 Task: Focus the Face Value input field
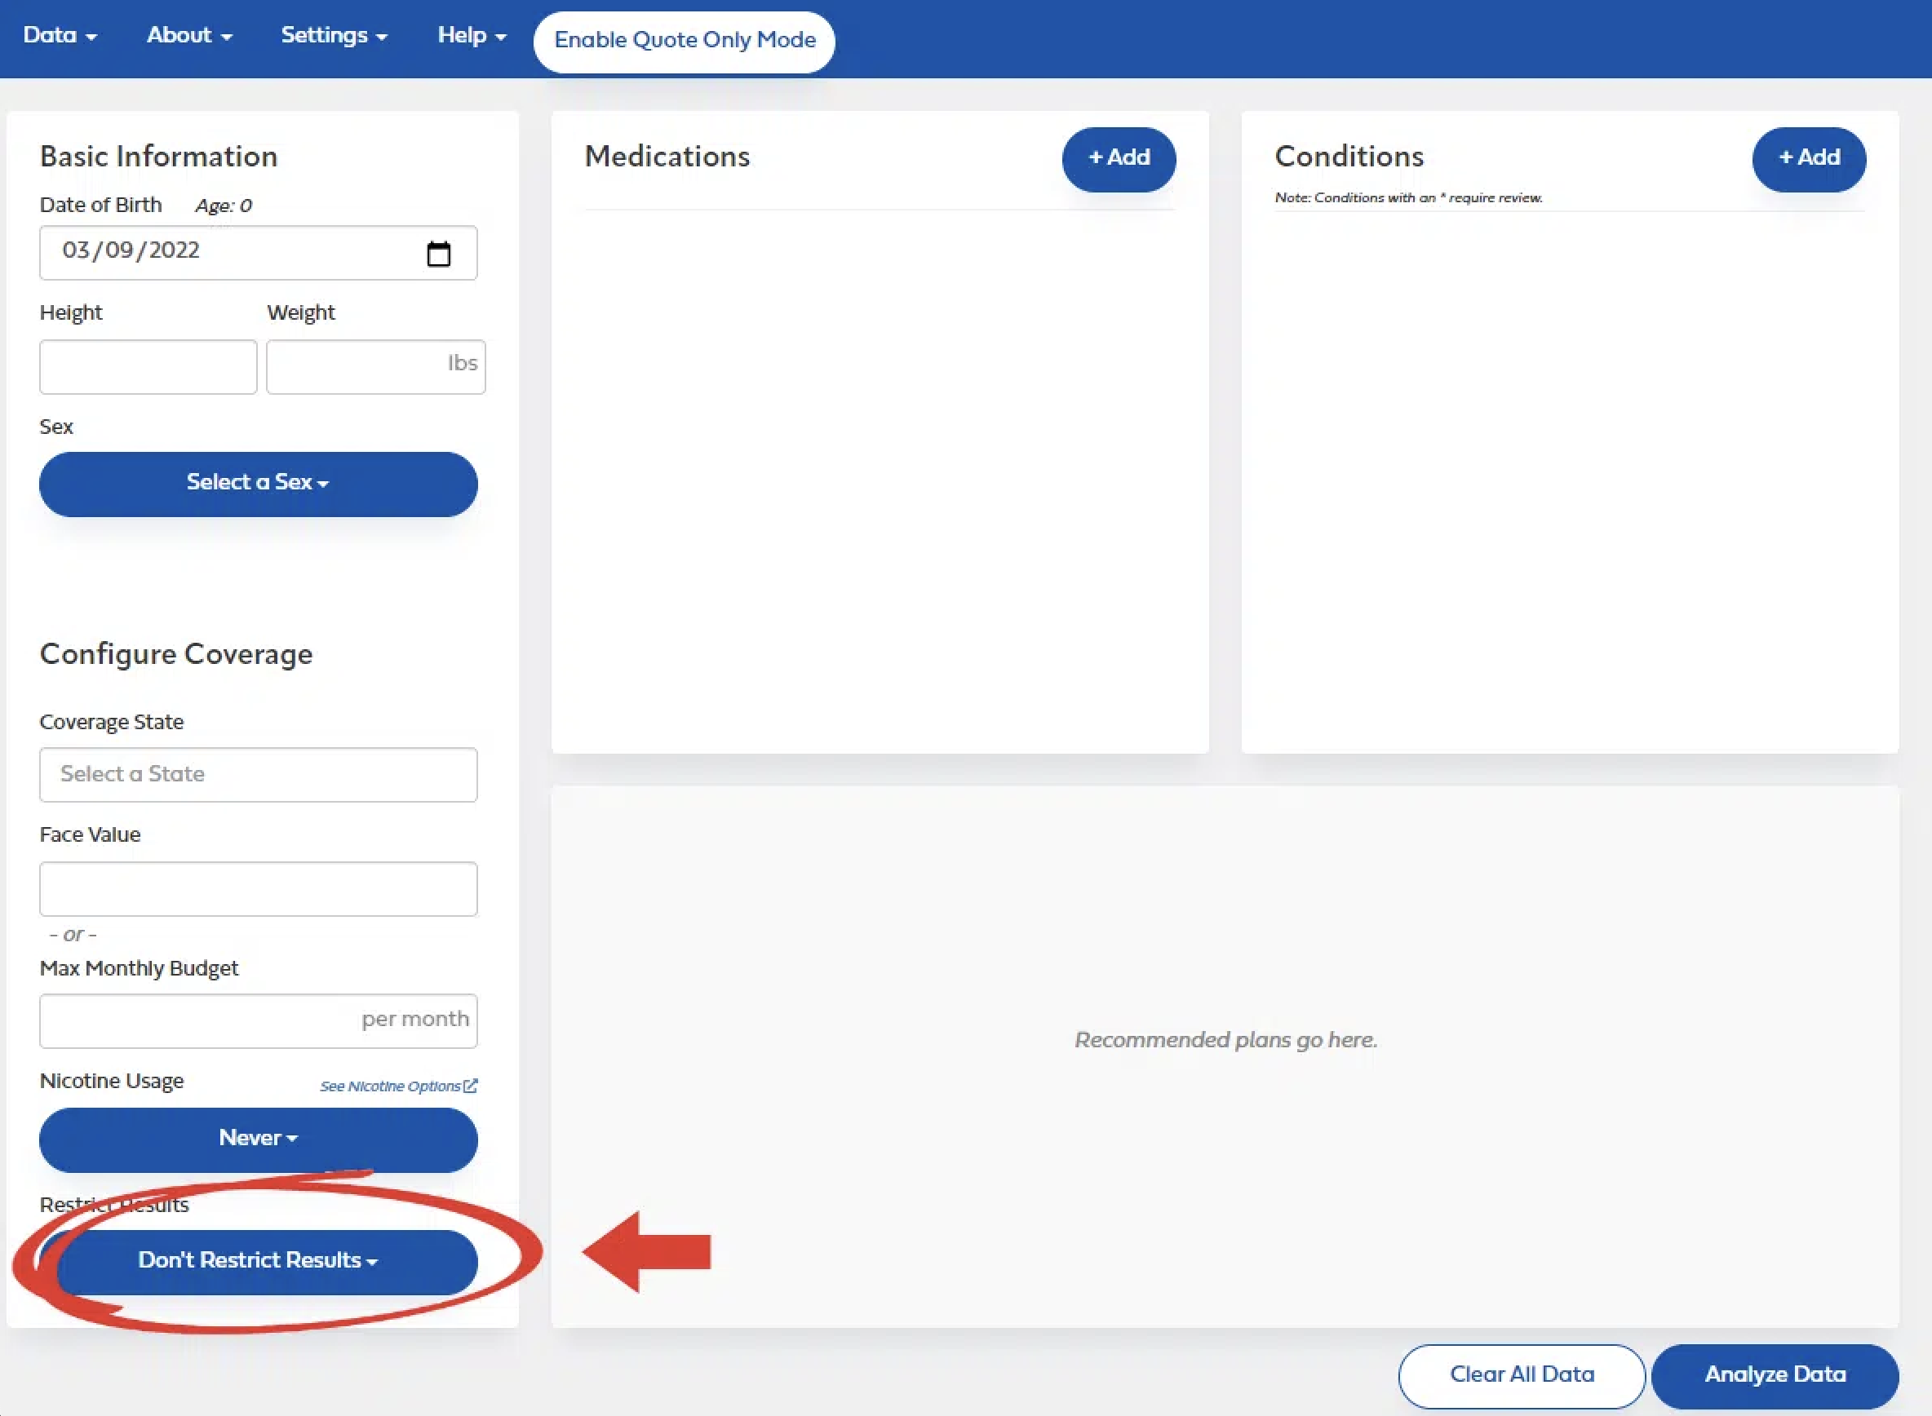coord(258,889)
